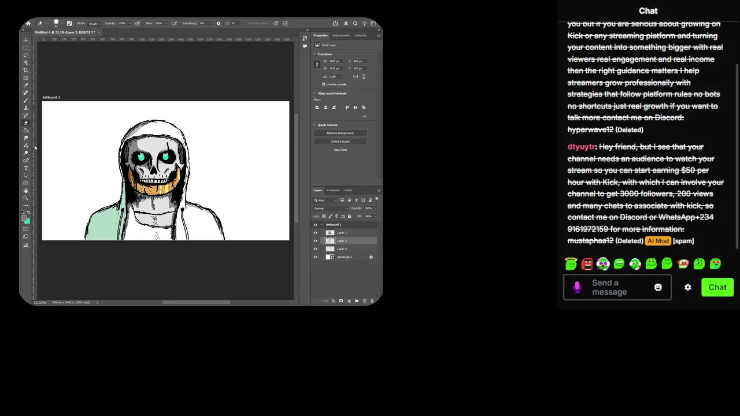Select the Frame tool
This screenshot has width=740, height=416.
coord(25,77)
